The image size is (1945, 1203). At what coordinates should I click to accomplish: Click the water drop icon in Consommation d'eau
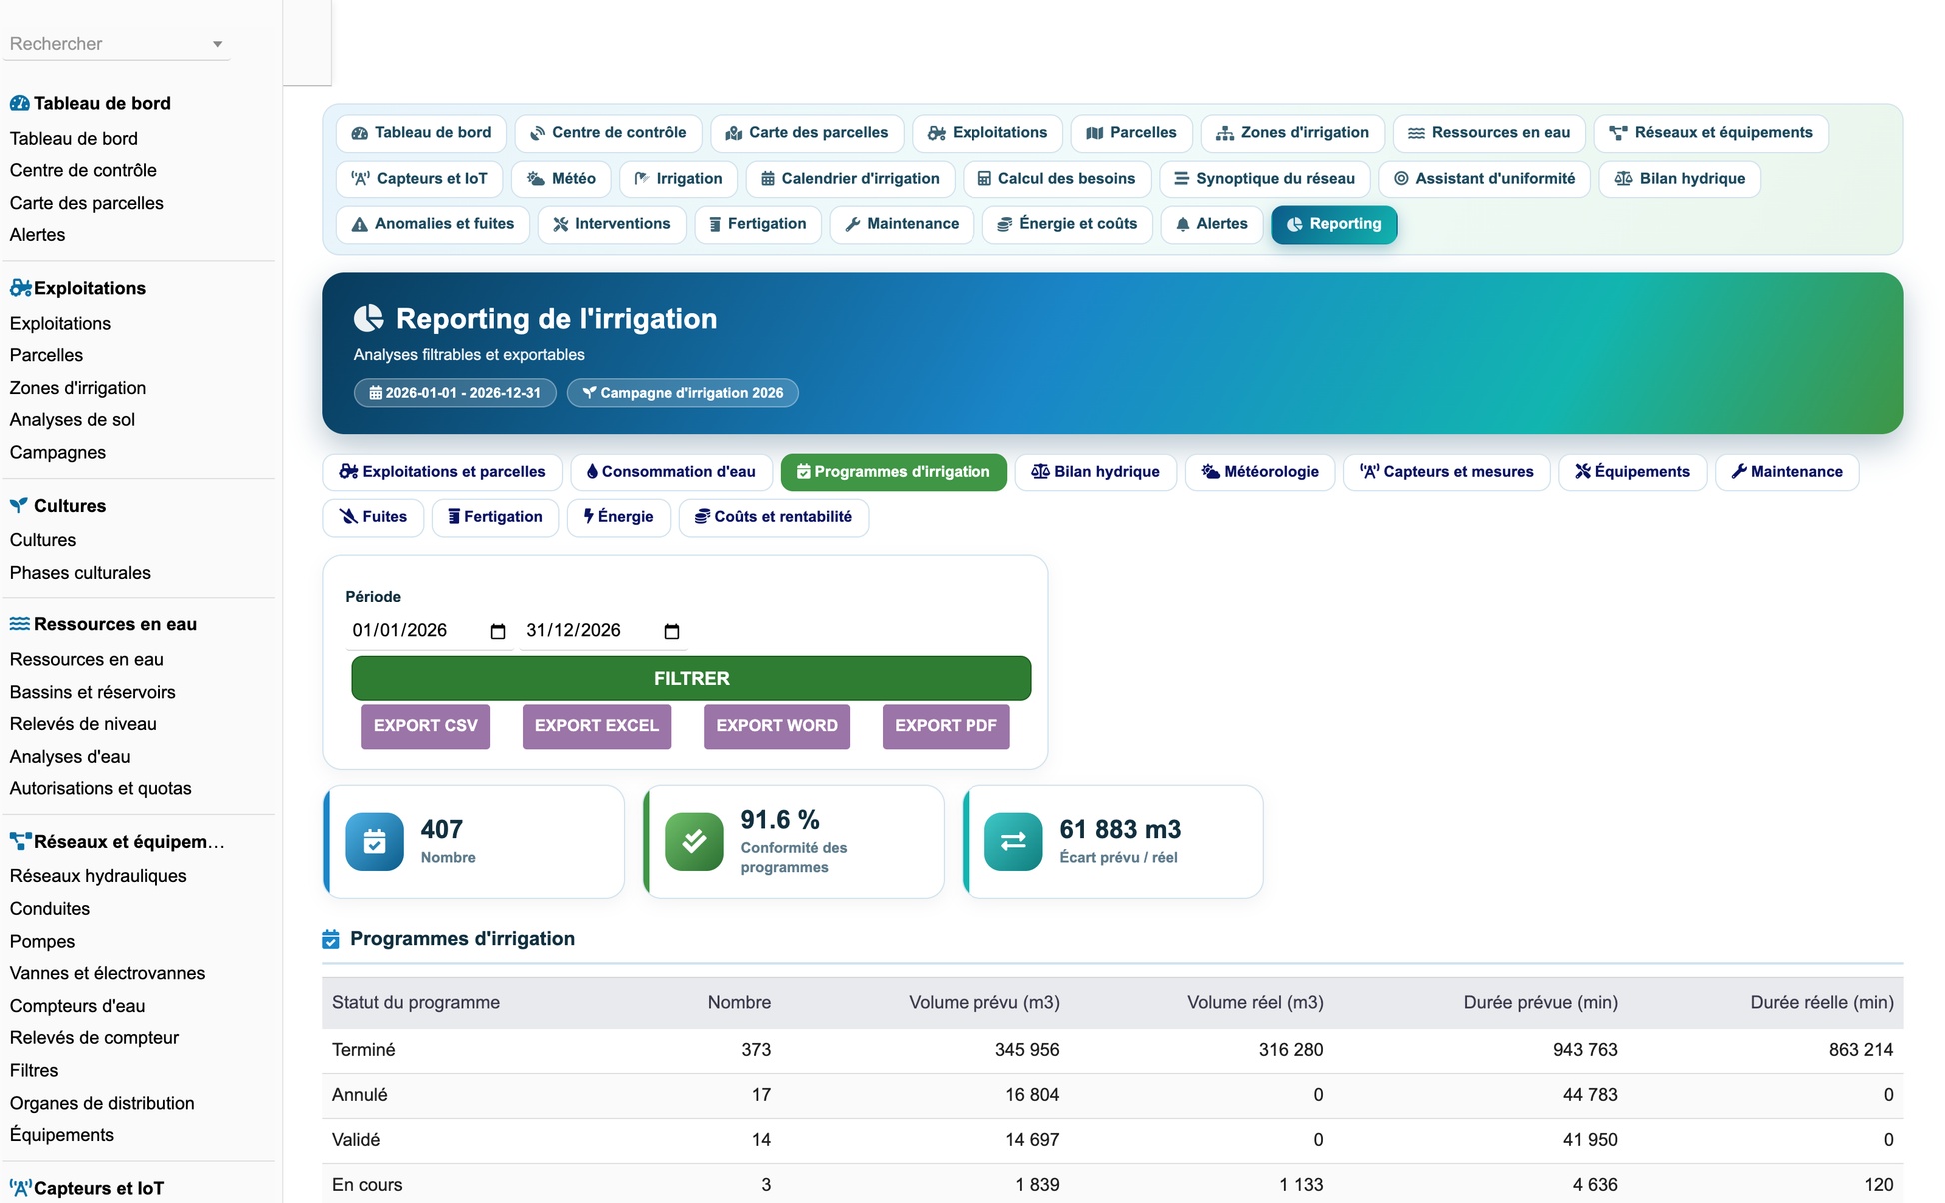point(592,472)
